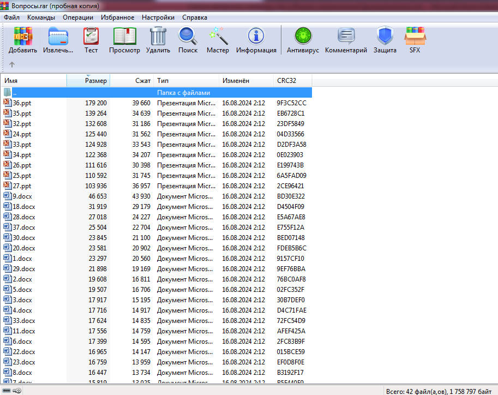Sort by the CRC32 column header
Viewport: 498px width, 395px height.
(x=287, y=80)
